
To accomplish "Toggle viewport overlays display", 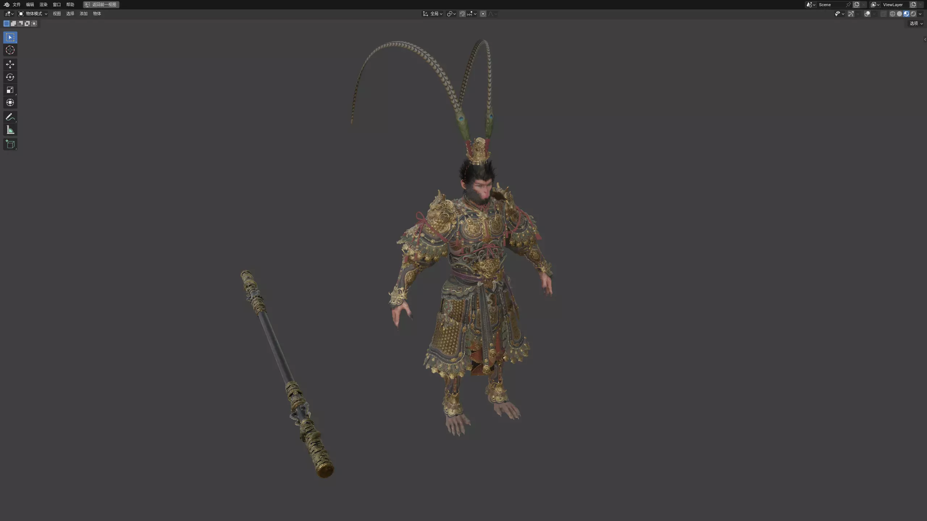I will (x=867, y=14).
